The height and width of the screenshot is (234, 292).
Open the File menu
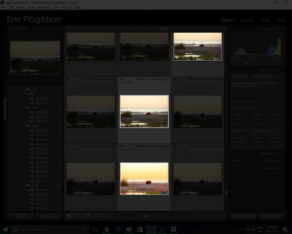[4, 7]
